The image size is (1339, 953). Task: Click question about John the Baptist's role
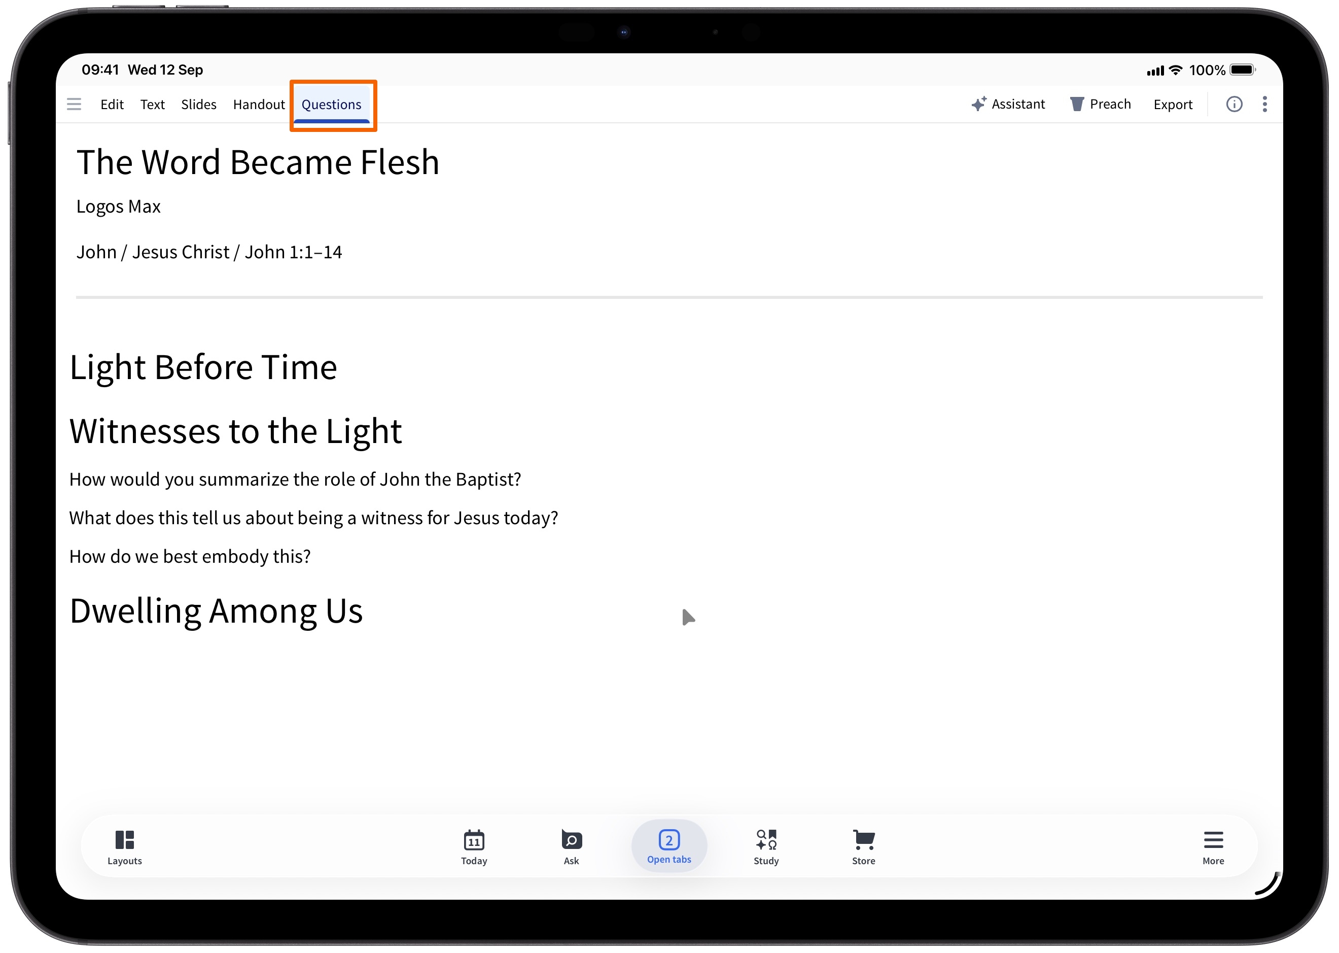tap(295, 480)
